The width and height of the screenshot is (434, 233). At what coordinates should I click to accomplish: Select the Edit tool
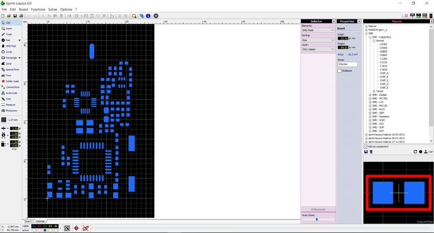[11, 23]
